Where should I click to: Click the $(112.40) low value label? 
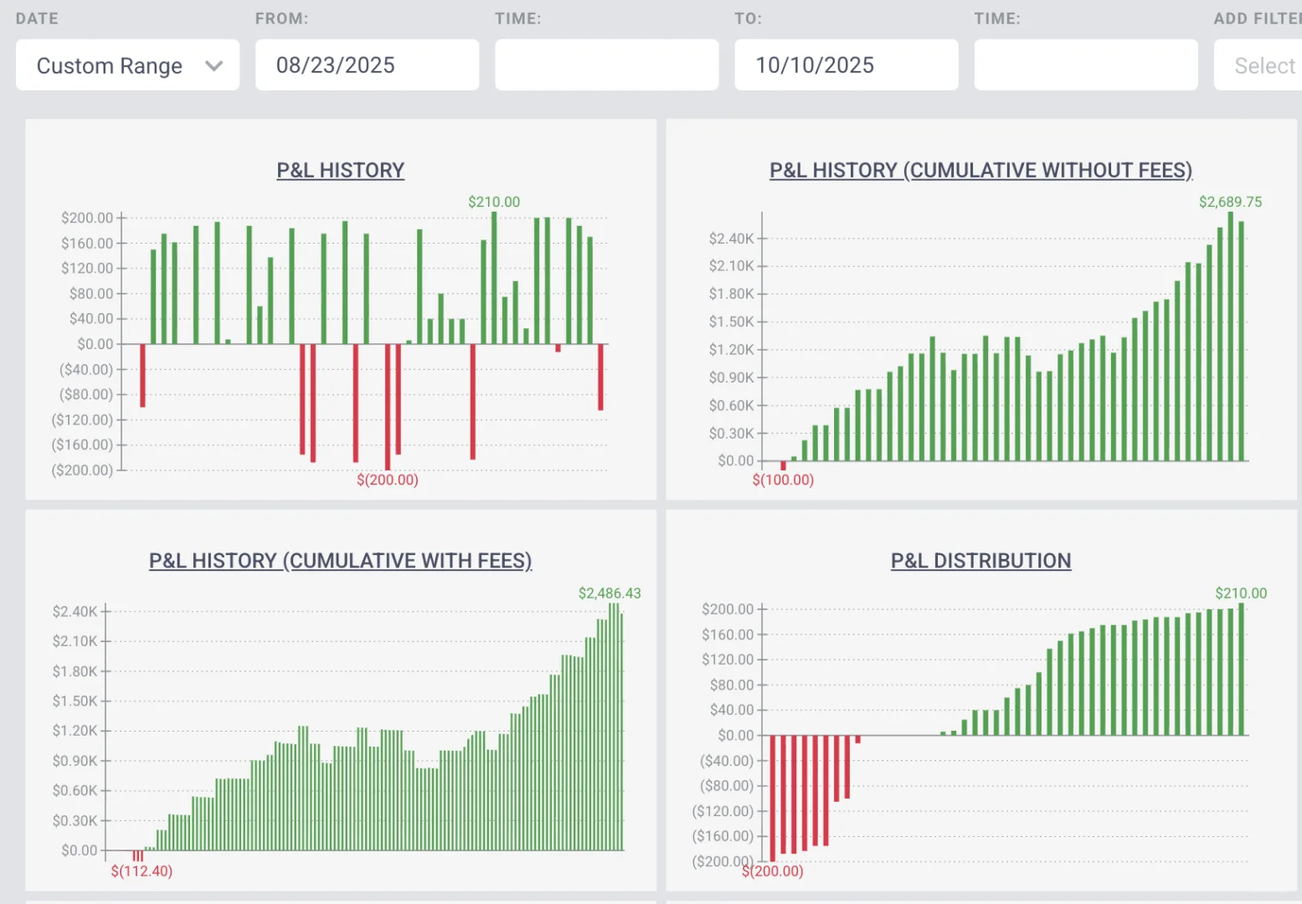coord(142,871)
